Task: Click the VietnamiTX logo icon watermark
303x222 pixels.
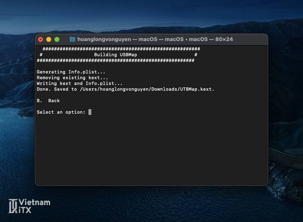Action: click(13, 206)
